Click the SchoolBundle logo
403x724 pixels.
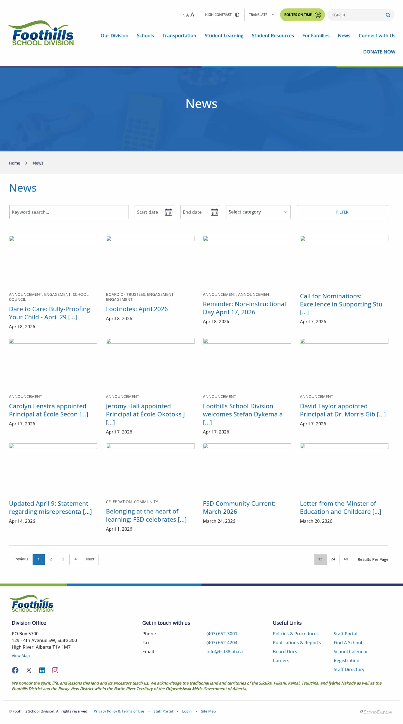click(x=376, y=712)
